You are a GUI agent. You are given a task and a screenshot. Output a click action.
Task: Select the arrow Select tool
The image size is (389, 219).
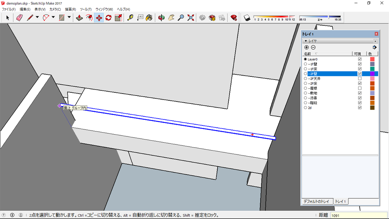[x=8, y=17]
